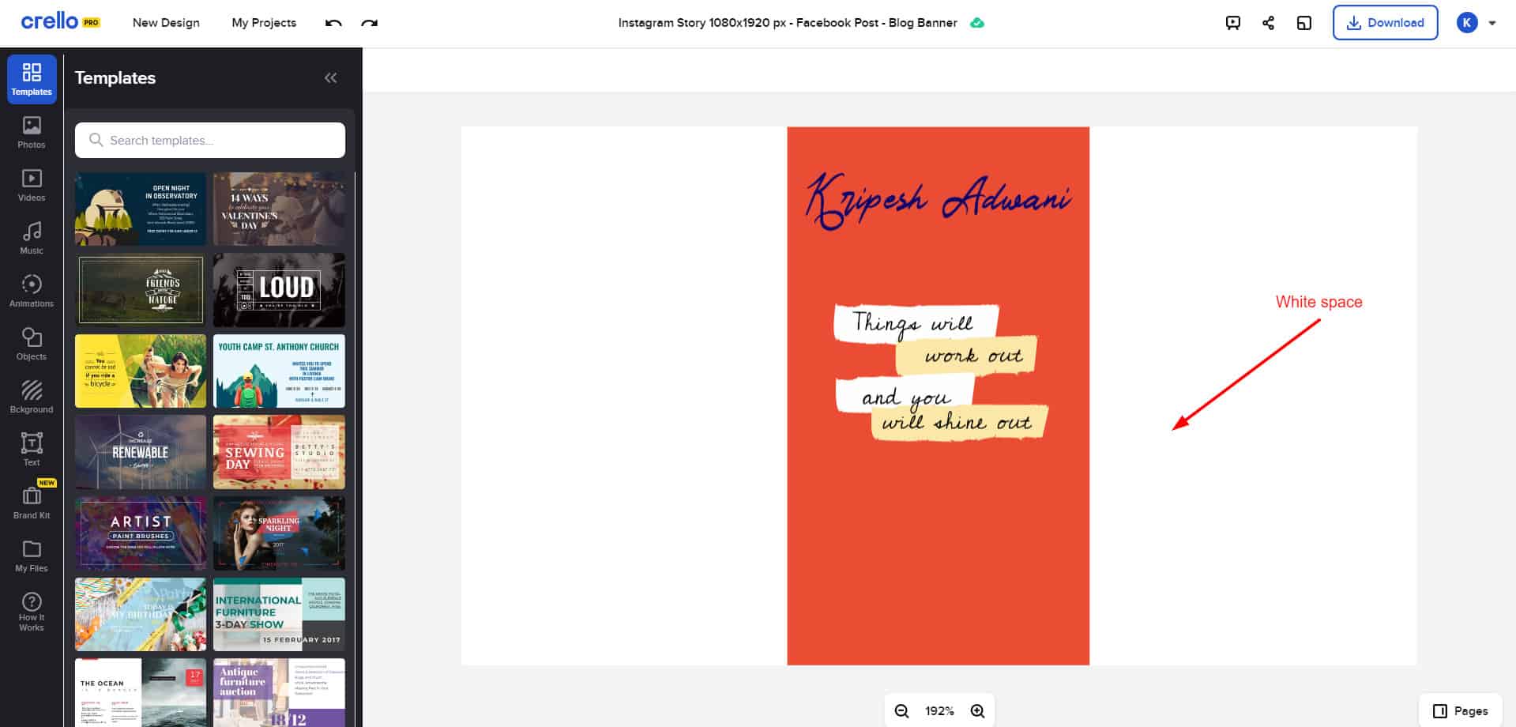This screenshot has height=727, width=1516.
Task: Open the My Projects menu
Action: click(264, 23)
